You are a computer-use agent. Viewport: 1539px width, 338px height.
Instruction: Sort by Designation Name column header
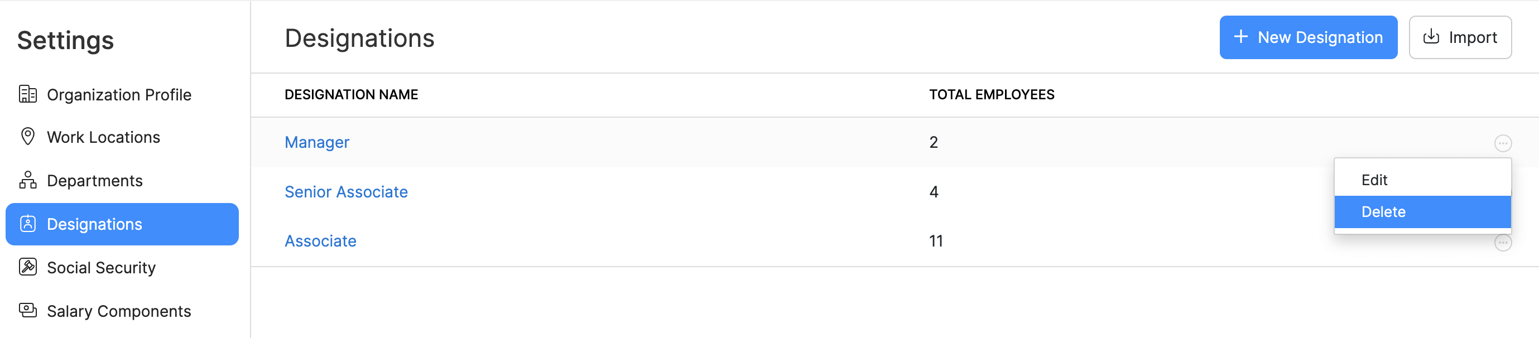pyautogui.click(x=352, y=94)
